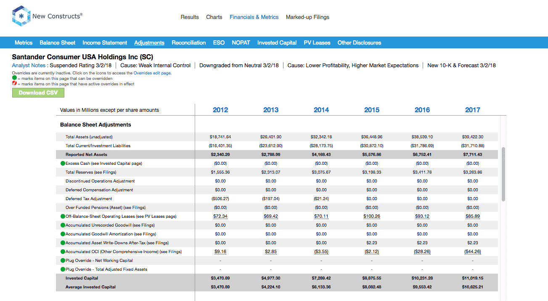Open override icon for Excess Cash row
The height and width of the screenshot is (301, 548).
click(63, 163)
